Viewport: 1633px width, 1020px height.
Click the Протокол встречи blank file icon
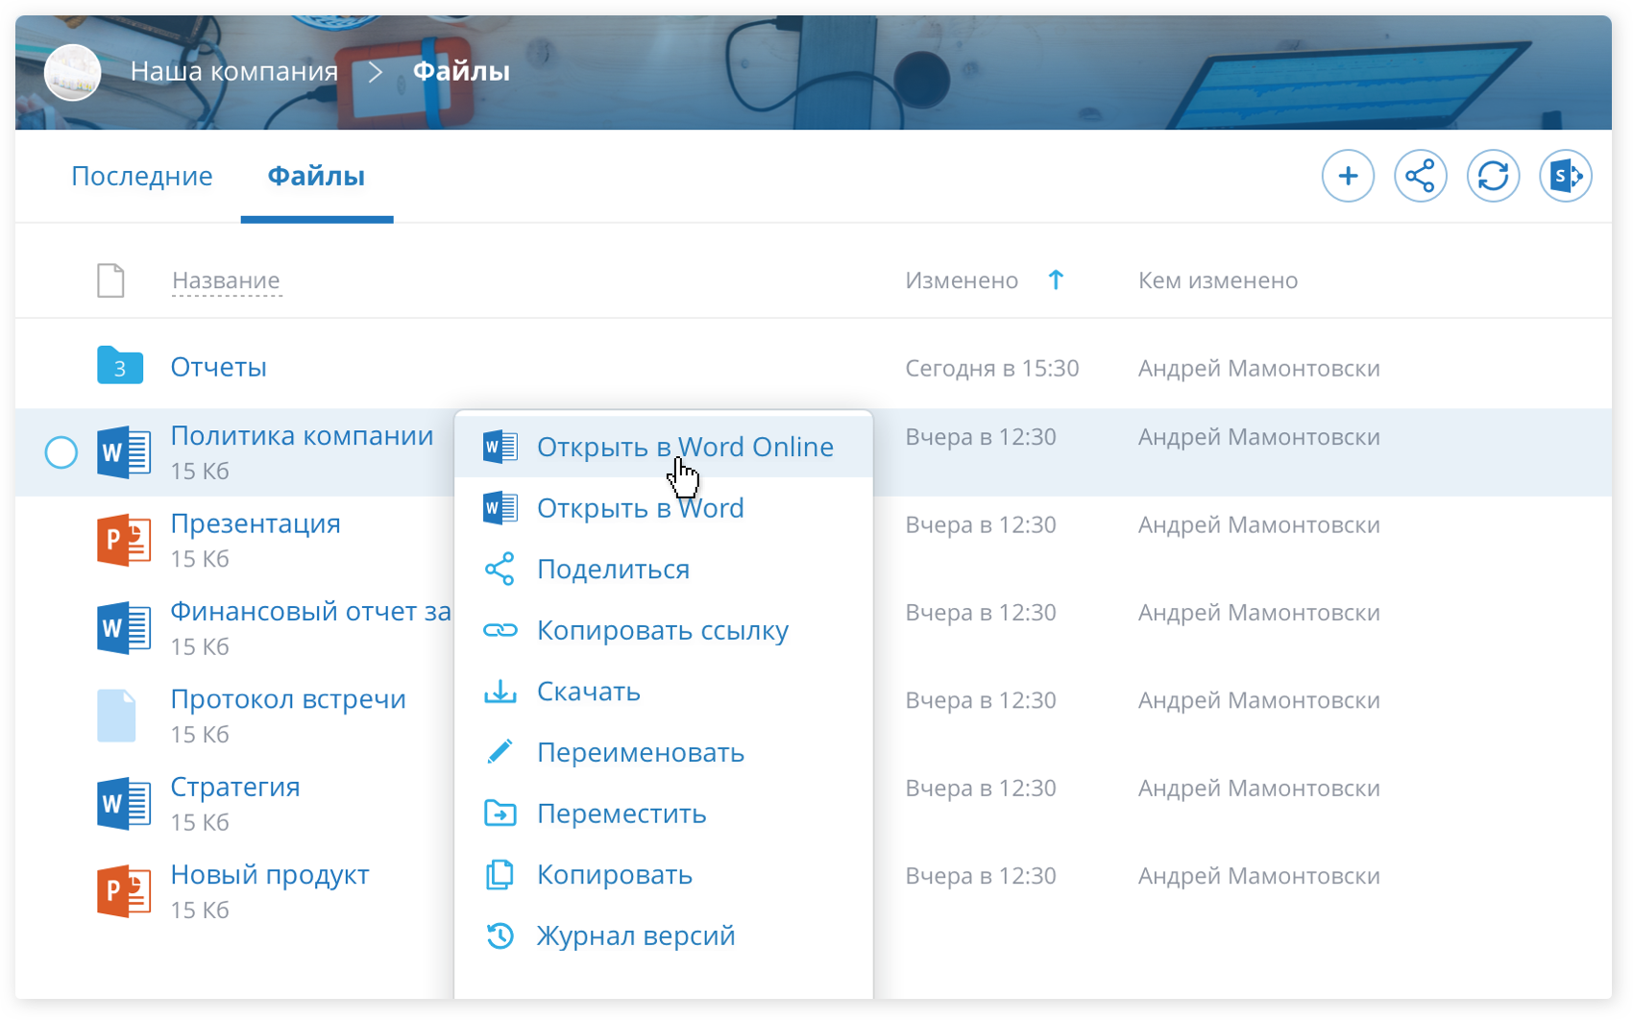pos(117,716)
